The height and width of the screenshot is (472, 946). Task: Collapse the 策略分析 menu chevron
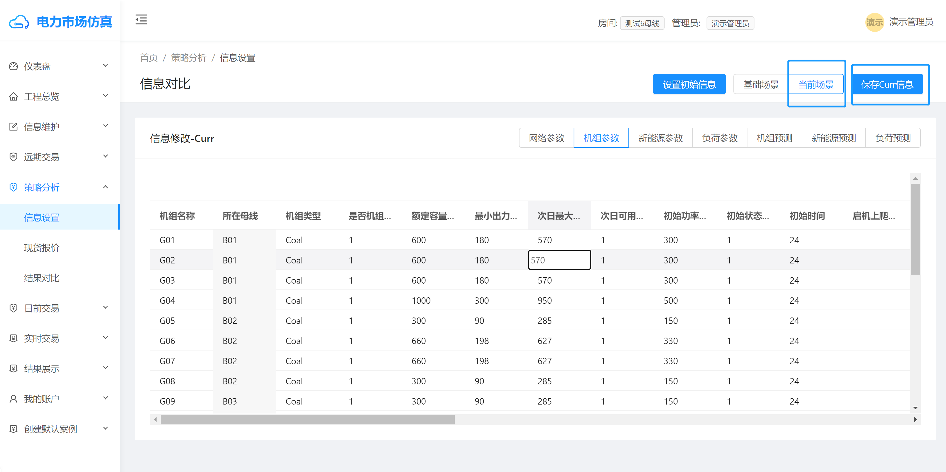pyautogui.click(x=105, y=187)
